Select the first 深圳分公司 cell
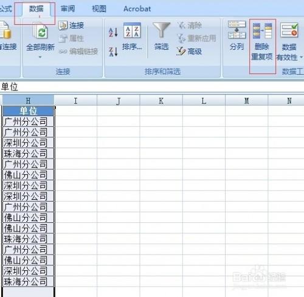The image size is (304, 297). (29, 143)
